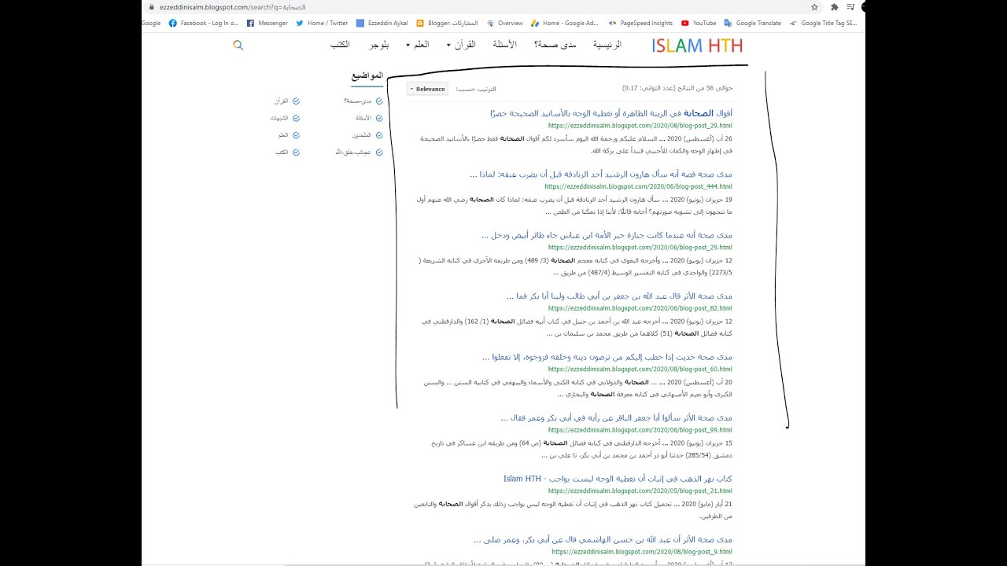Screen dimensions: 1007x566
Task: Open result about جنازة حبر الأمة ابن عباس
Action: tap(607, 235)
